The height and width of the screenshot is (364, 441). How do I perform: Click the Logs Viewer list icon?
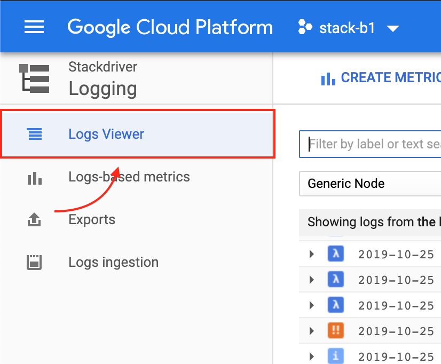coord(34,134)
